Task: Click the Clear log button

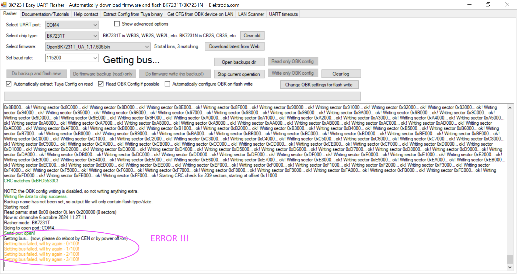Action: pyautogui.click(x=341, y=74)
